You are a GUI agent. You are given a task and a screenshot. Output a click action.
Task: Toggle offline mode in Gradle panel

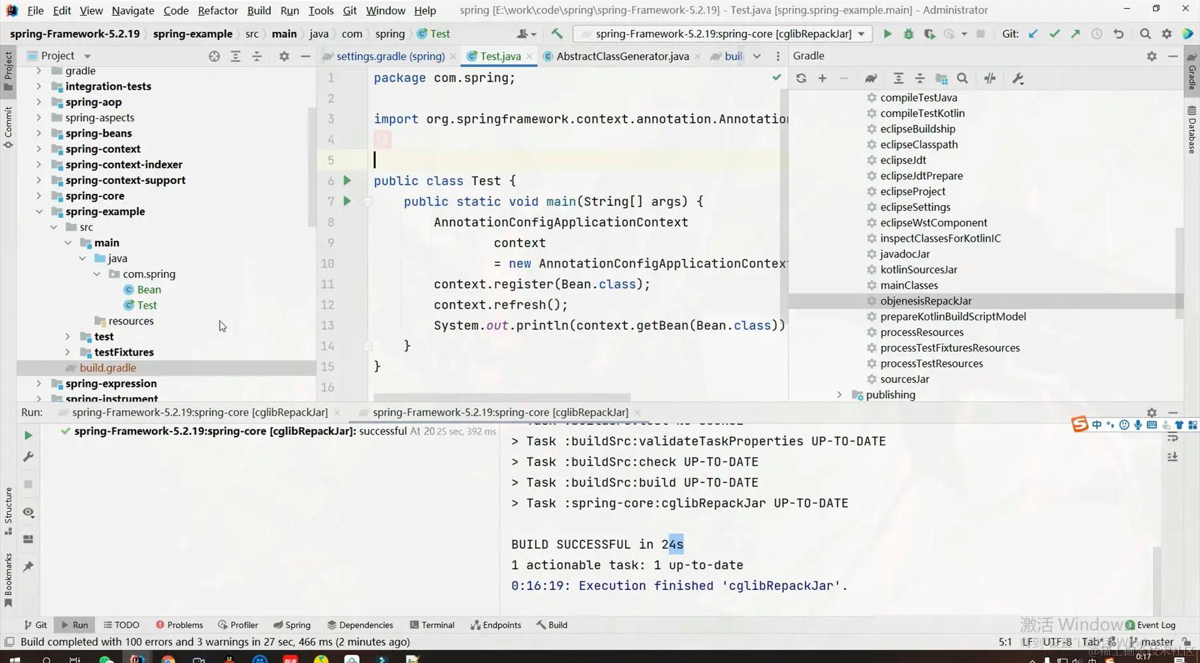(990, 78)
